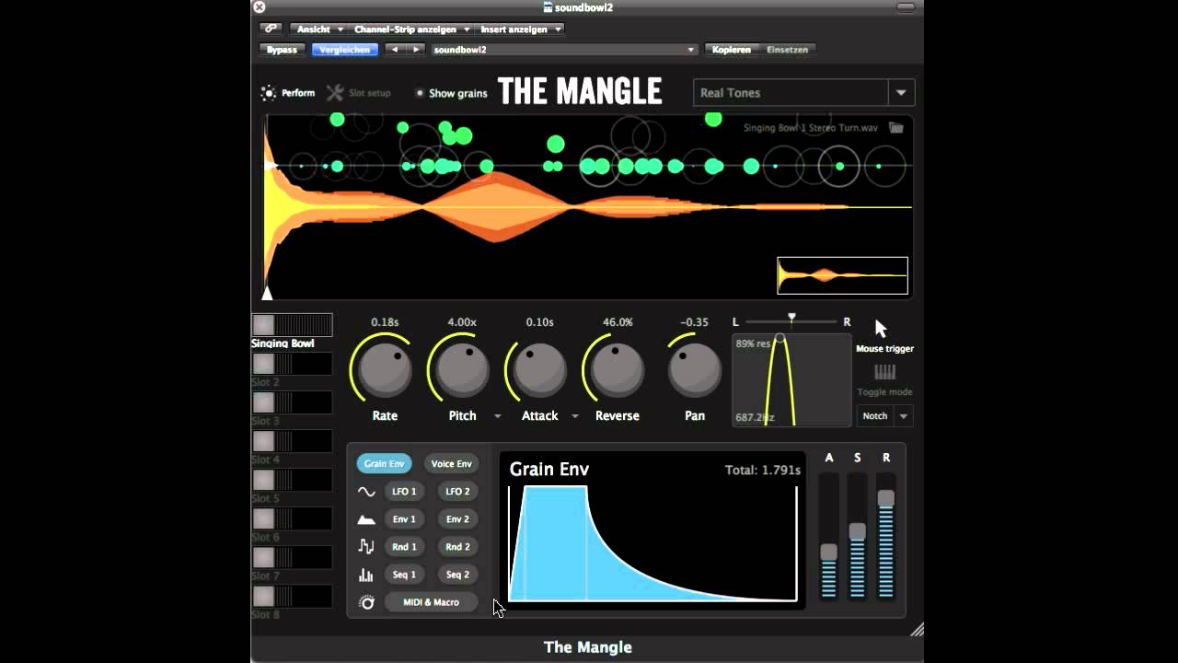
Task: Click the Pitch knob
Action: [462, 368]
